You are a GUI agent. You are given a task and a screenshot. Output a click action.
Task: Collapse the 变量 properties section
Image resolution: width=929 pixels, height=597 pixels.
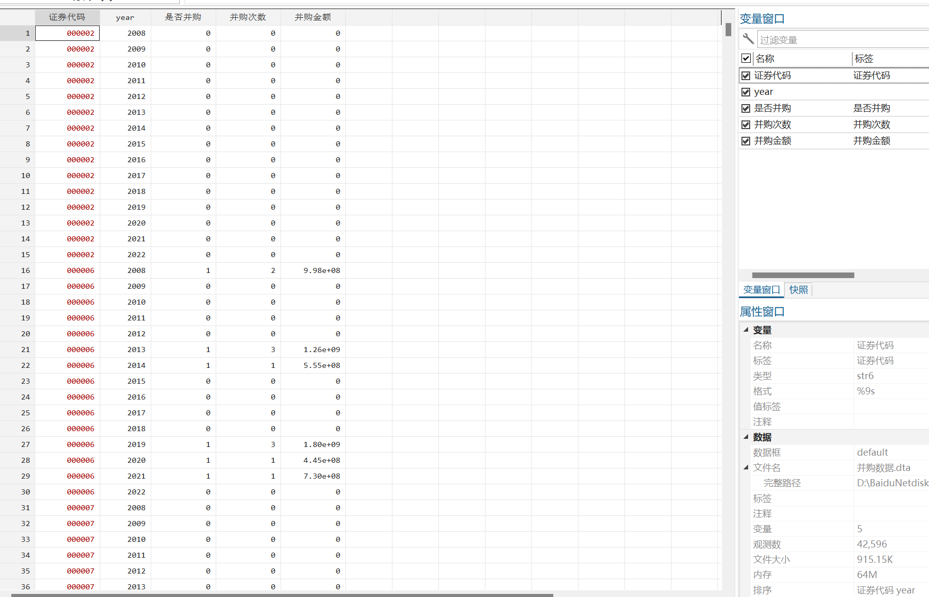[746, 330]
